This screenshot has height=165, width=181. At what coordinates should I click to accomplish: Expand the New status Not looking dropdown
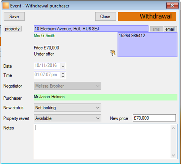coord(68,108)
